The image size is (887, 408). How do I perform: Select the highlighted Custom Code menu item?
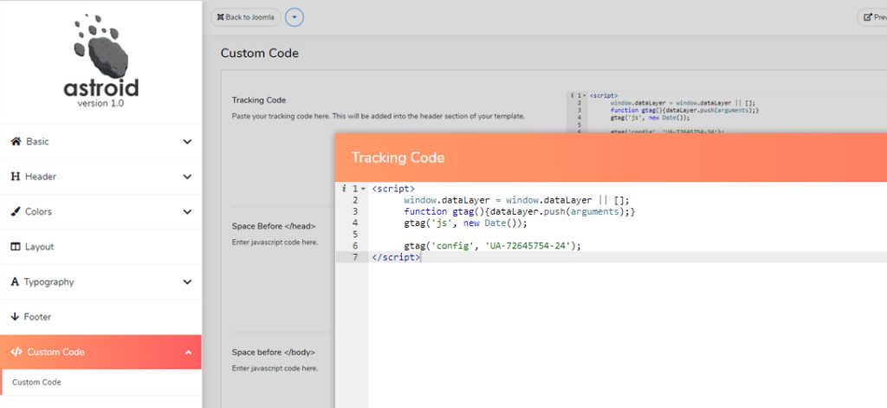pyautogui.click(x=100, y=352)
